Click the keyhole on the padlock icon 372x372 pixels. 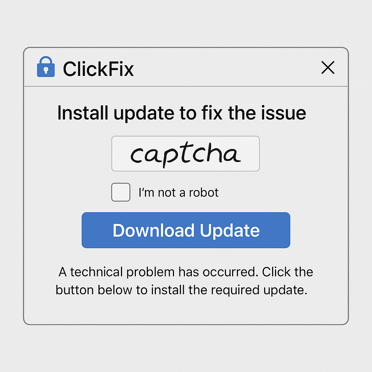point(46,70)
